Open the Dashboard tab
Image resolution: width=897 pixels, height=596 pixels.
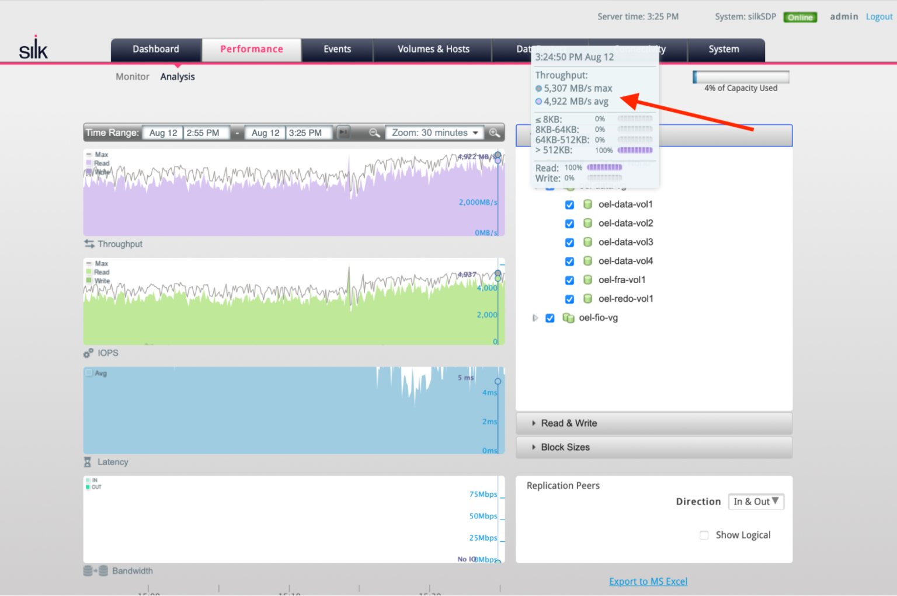(155, 49)
